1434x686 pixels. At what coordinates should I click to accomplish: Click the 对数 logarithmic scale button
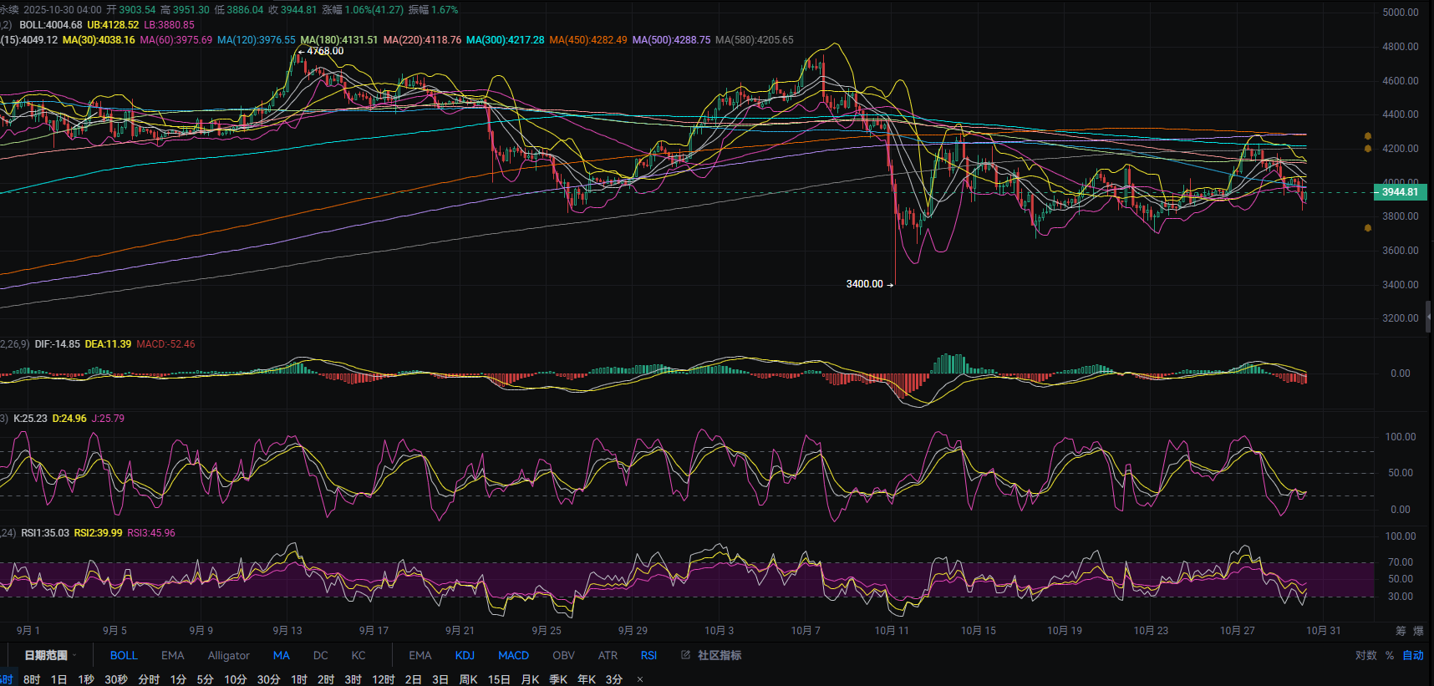pyautogui.click(x=1365, y=655)
